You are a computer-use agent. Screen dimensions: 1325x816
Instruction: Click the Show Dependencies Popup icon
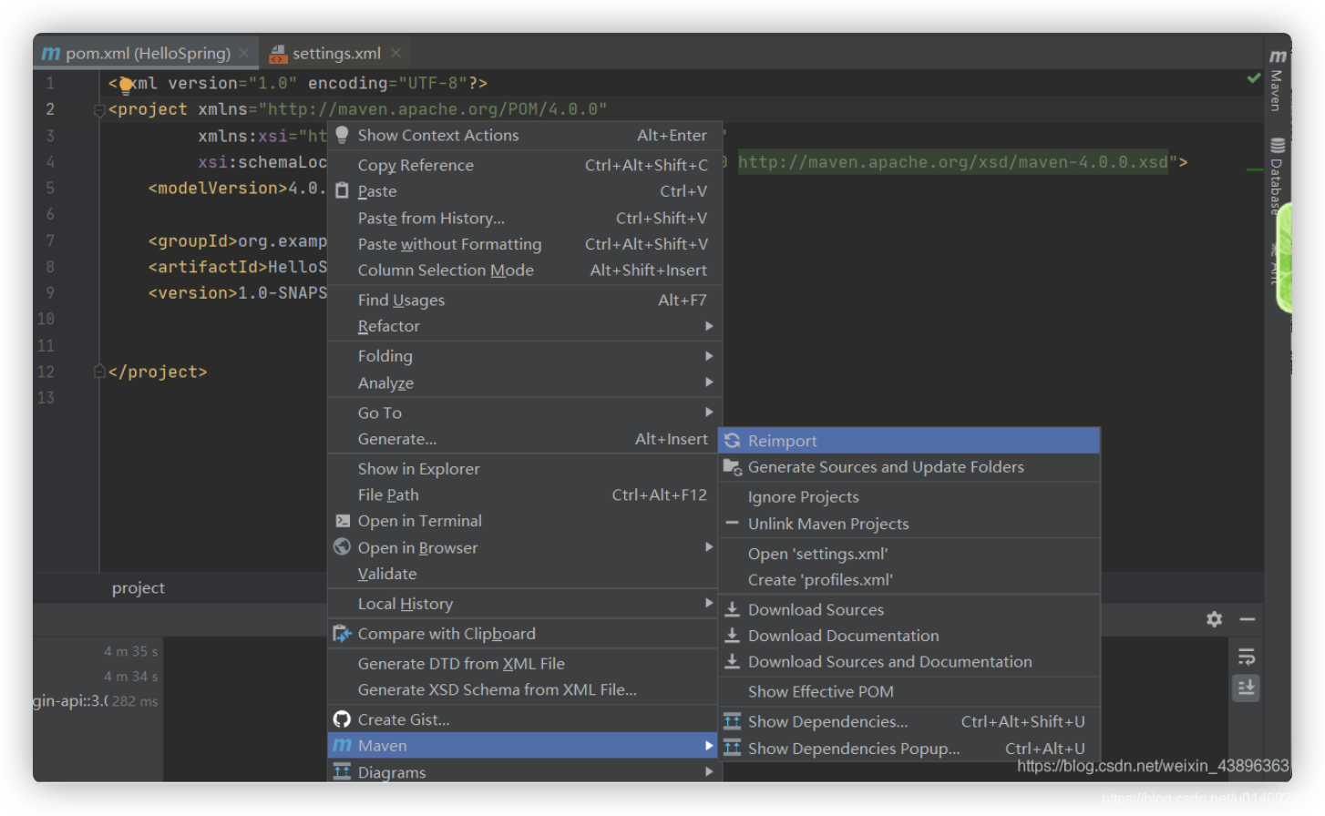732,748
